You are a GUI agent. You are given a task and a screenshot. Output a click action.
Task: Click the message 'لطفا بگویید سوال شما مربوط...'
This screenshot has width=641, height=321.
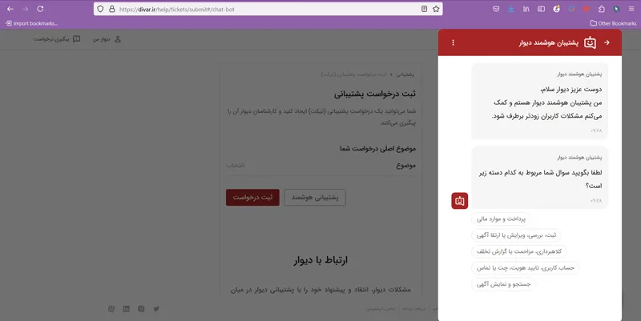(x=540, y=179)
